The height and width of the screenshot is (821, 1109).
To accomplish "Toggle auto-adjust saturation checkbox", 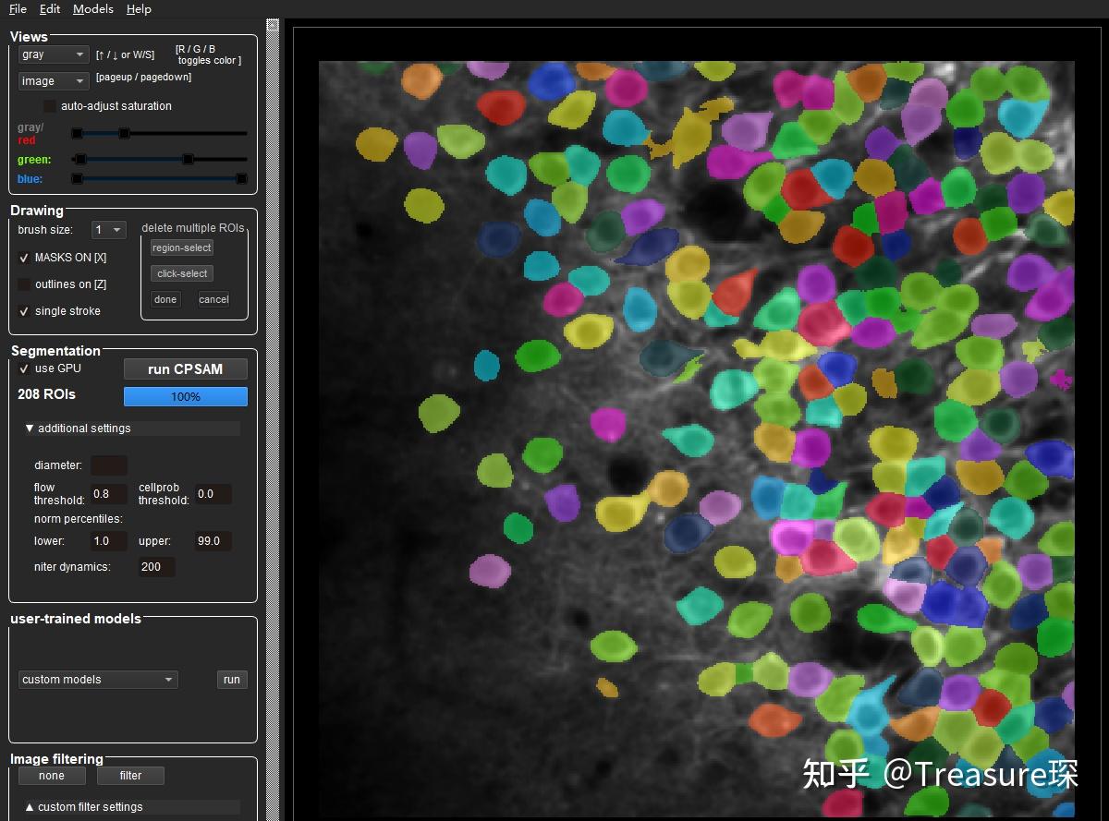I will point(50,106).
